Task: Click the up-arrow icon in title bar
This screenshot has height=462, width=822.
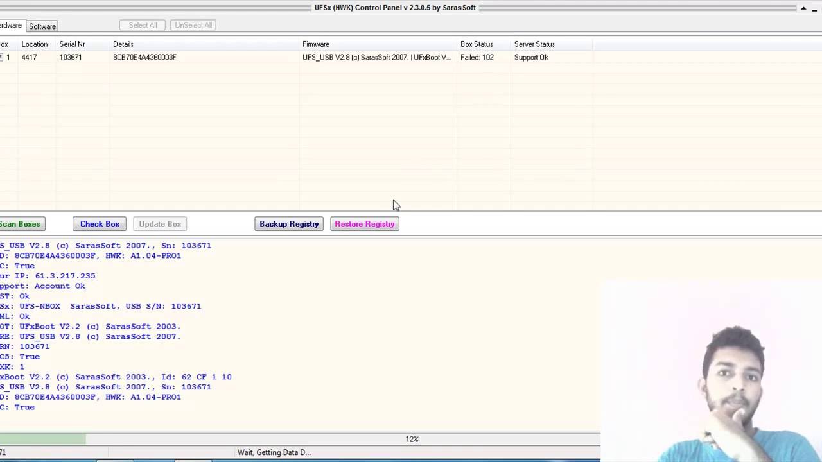Action: coord(803,8)
